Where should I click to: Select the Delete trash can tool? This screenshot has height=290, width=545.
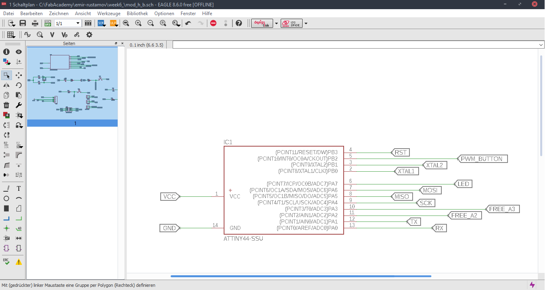click(6, 105)
